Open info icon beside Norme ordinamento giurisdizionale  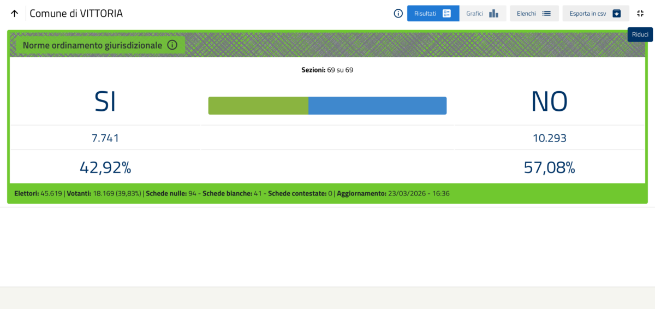pyautogui.click(x=172, y=45)
